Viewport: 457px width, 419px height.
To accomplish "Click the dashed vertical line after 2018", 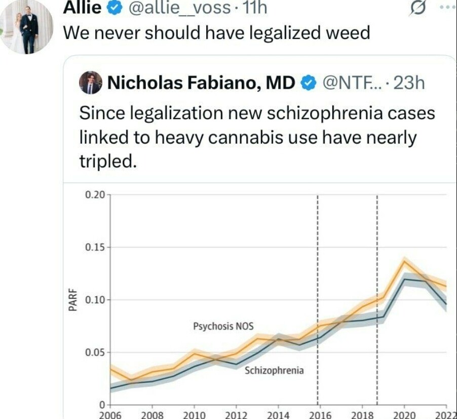I will coord(377,254).
